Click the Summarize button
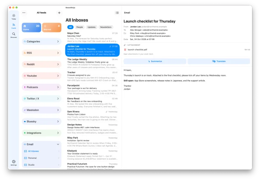260x180 pixels. click(155, 61)
